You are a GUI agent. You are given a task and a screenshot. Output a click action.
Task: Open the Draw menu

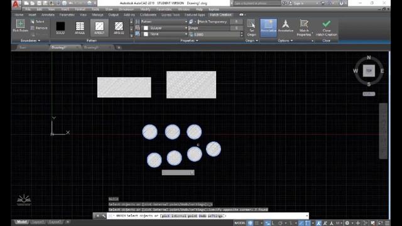tap(109, 9)
